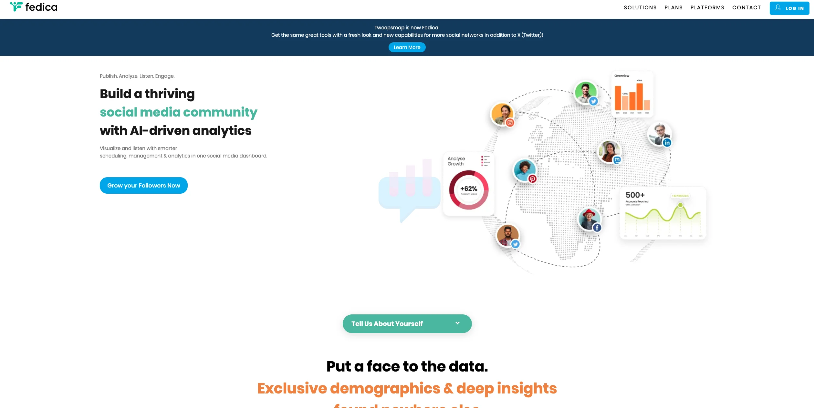
Task: Open the Platforms menu
Action: coord(707,8)
